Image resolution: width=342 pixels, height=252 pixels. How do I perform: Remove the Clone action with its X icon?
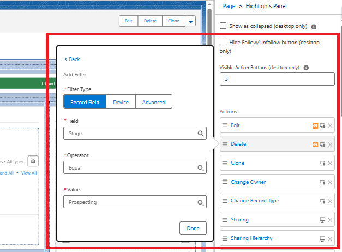point(330,163)
